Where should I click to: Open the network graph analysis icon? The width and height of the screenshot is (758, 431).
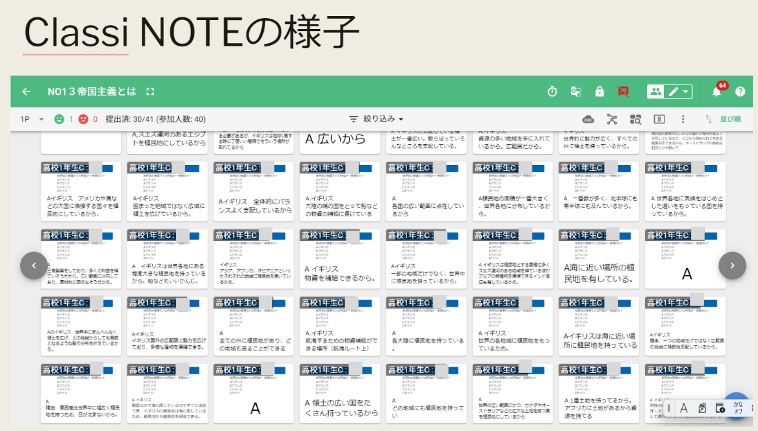point(612,119)
